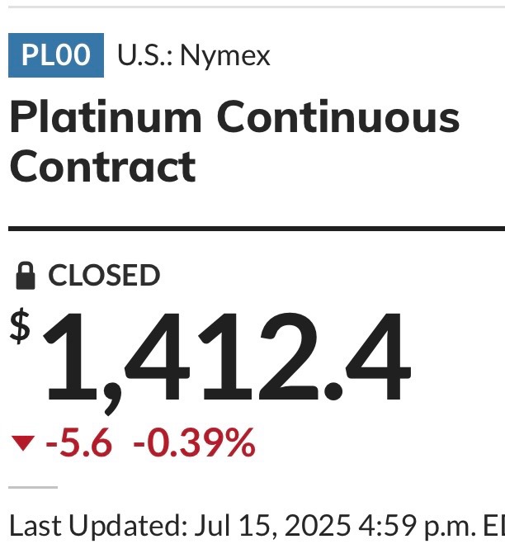This screenshot has width=505, height=544.
Task: Click the 1,412.4 price value
Action: pyautogui.click(x=227, y=363)
